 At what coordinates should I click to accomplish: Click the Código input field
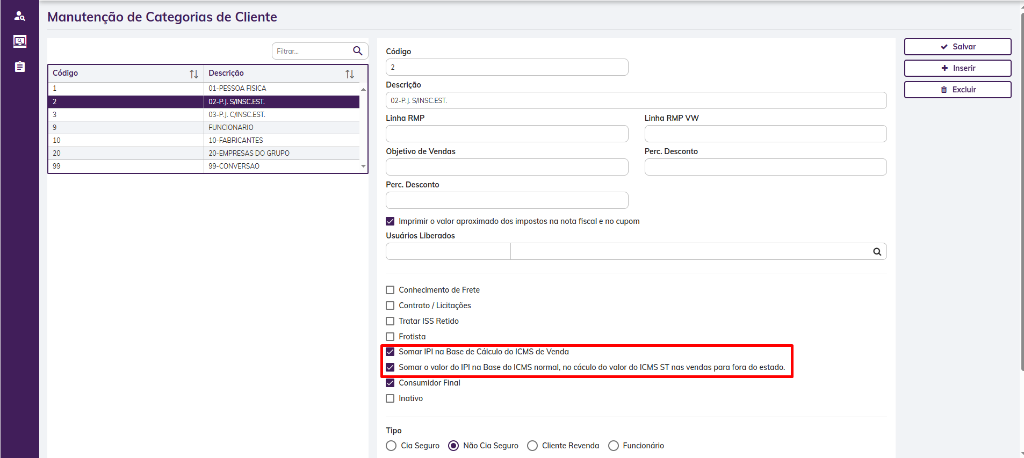[507, 67]
